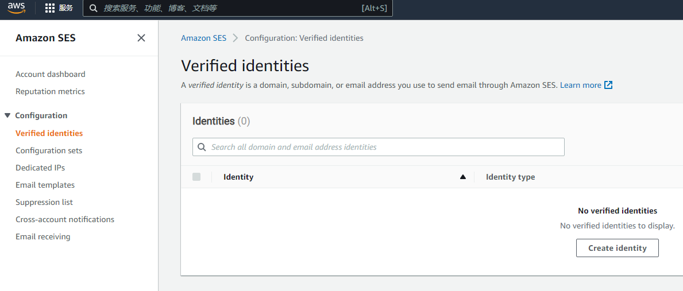
Task: Open Account dashboard in sidebar
Action: pos(51,74)
